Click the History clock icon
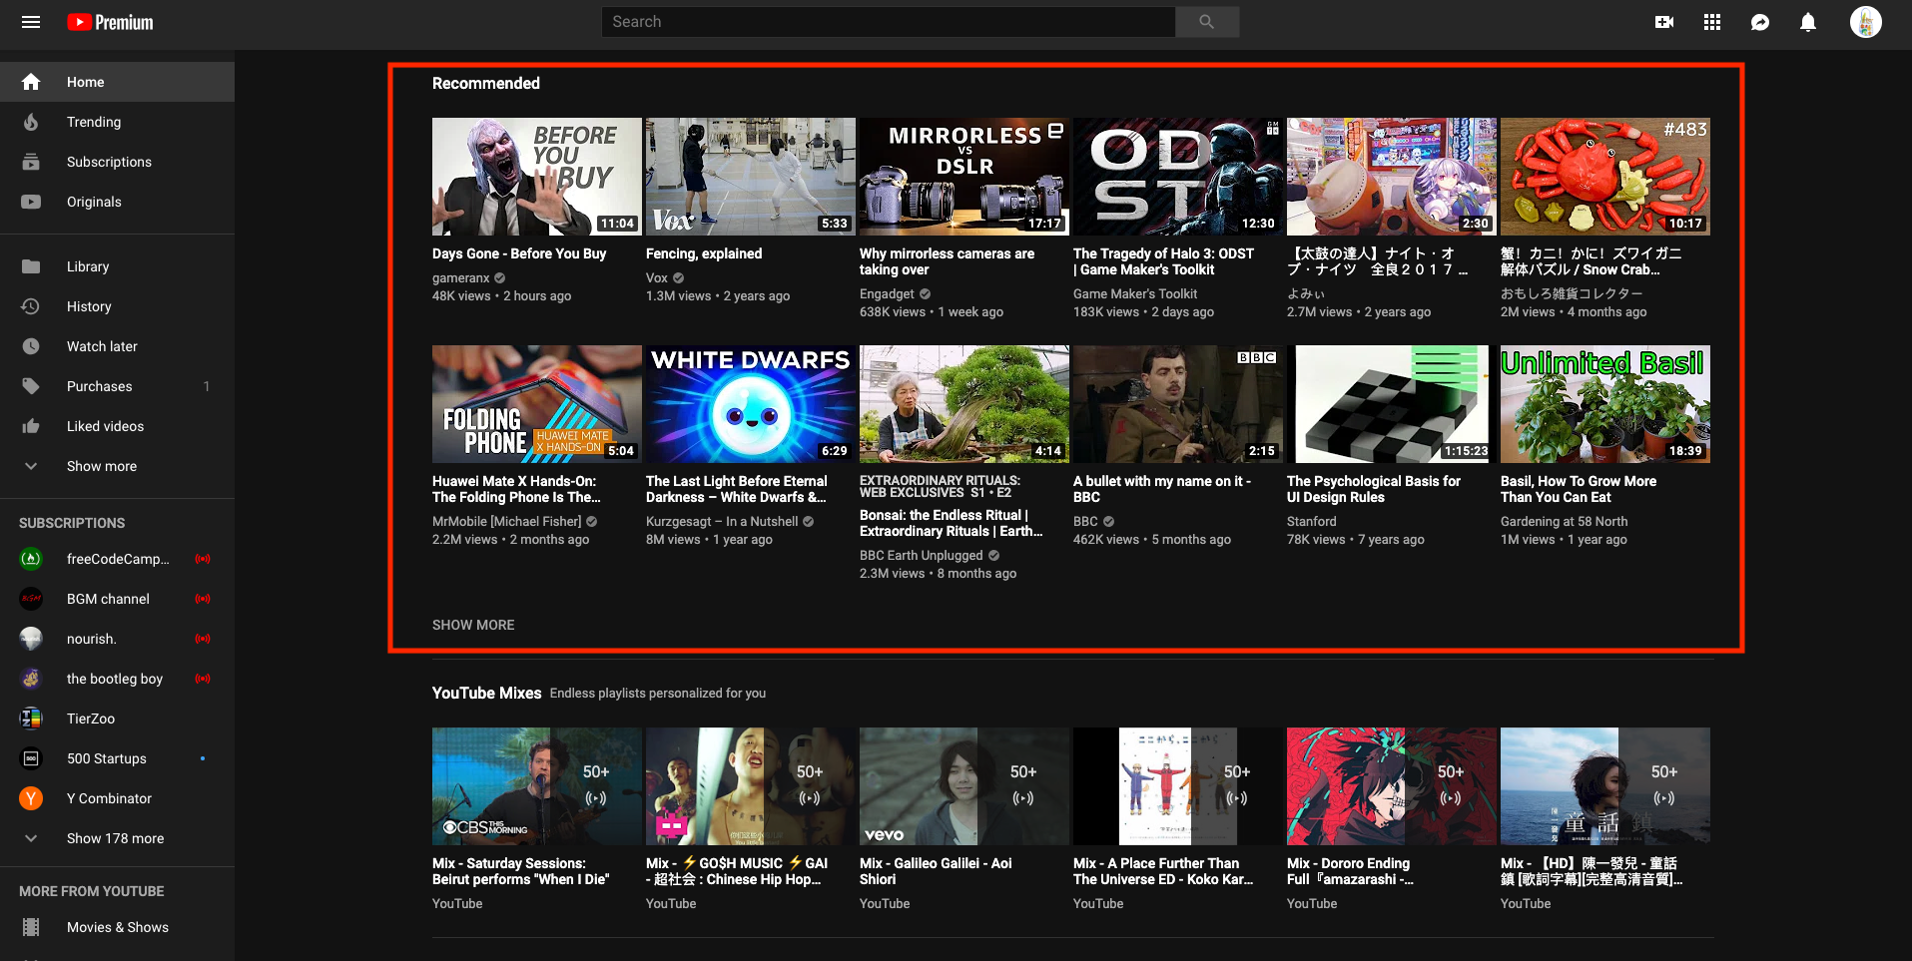Viewport: 1912px width, 961px height. (31, 306)
